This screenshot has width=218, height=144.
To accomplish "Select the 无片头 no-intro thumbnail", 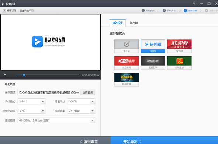I will pyautogui.click(x=127, y=46).
